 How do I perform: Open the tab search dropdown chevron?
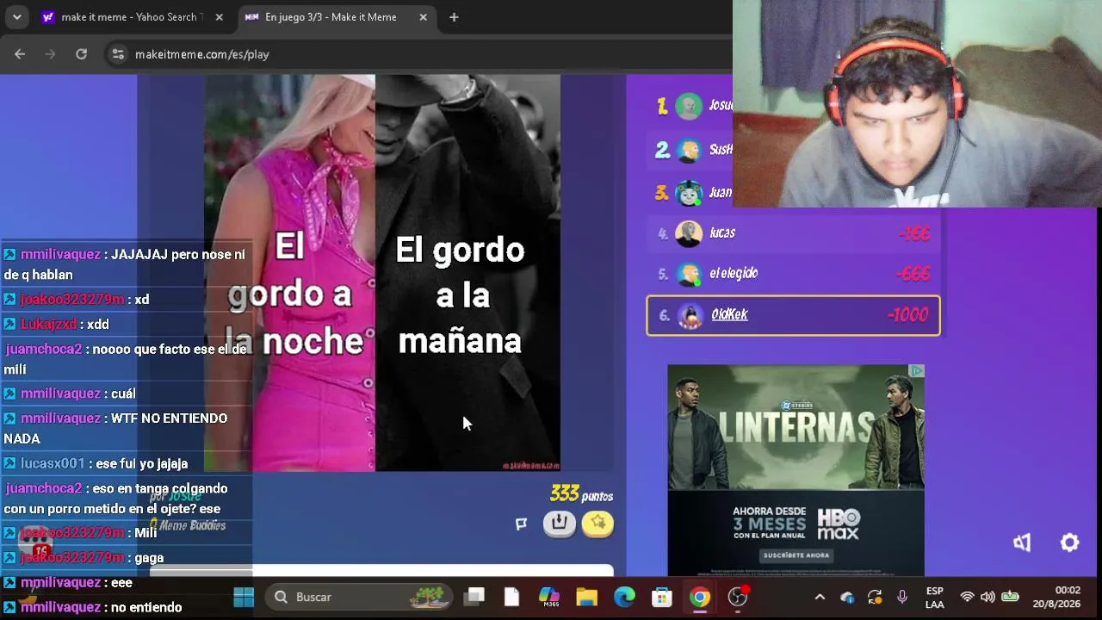(x=16, y=17)
